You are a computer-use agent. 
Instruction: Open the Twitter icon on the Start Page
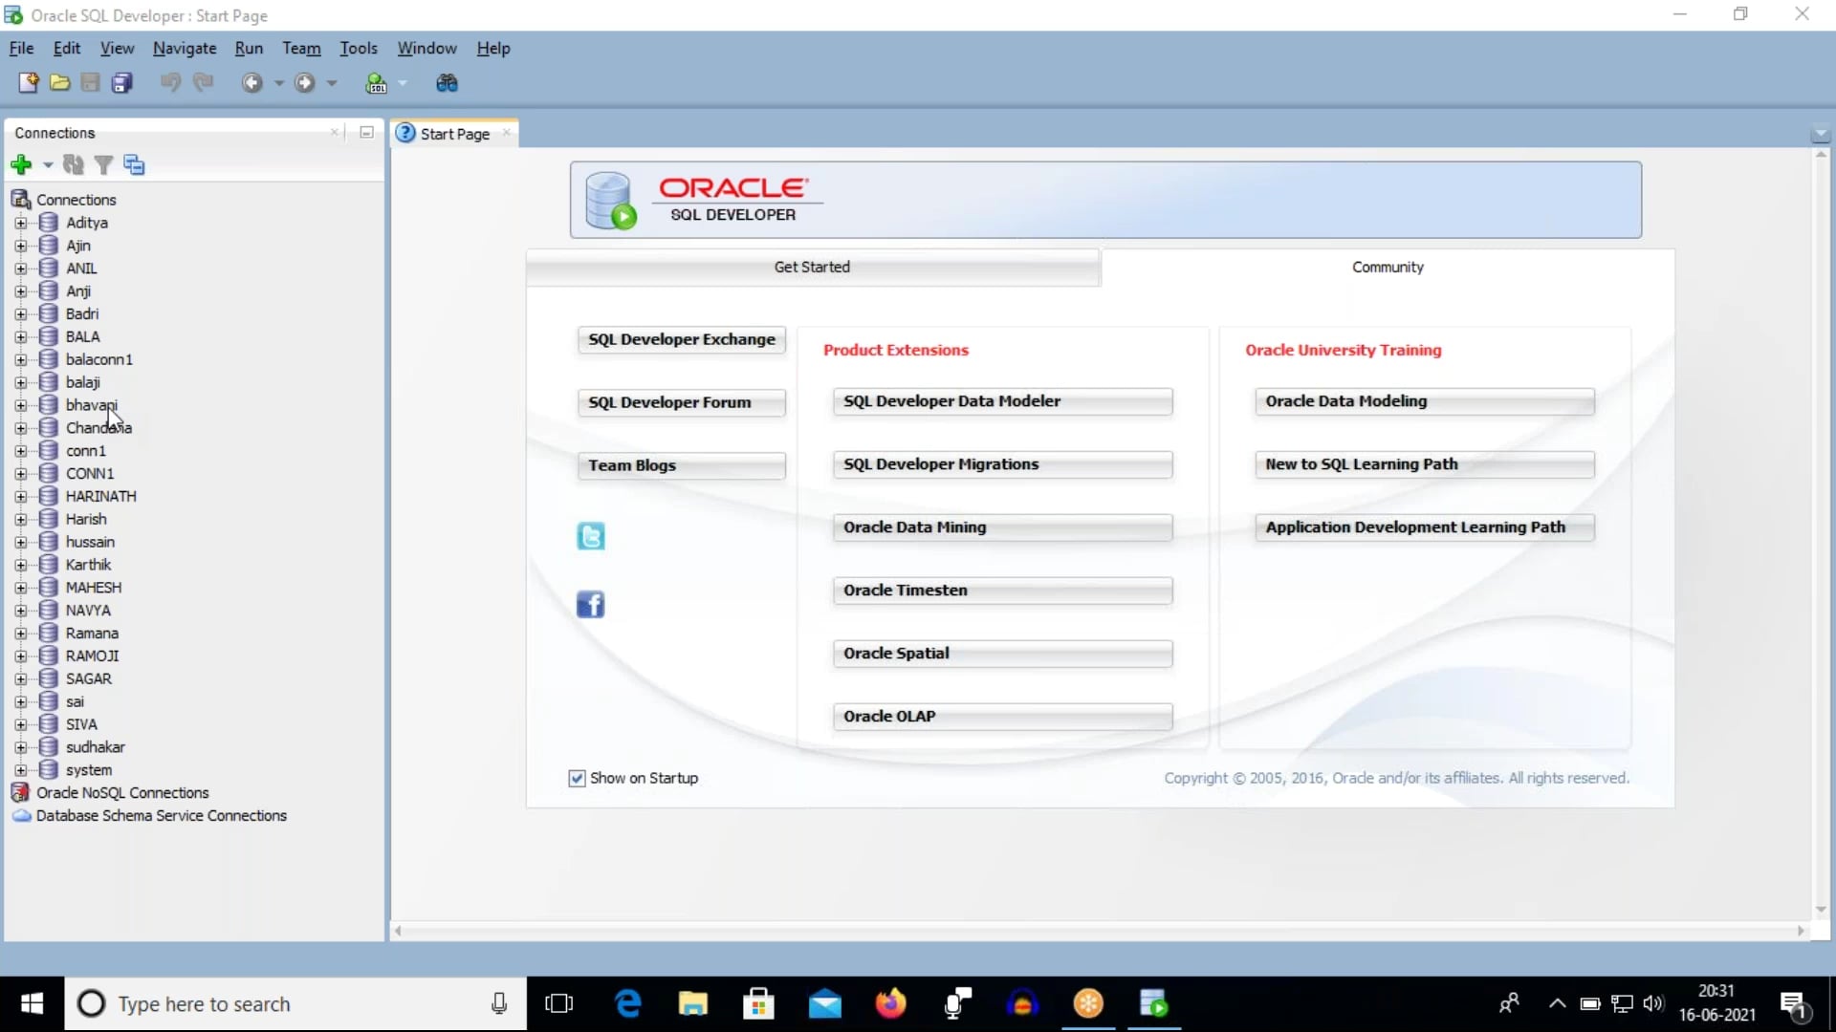coord(590,535)
